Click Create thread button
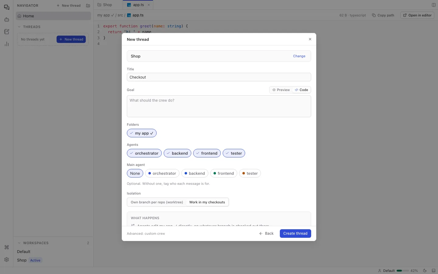 click(x=295, y=234)
